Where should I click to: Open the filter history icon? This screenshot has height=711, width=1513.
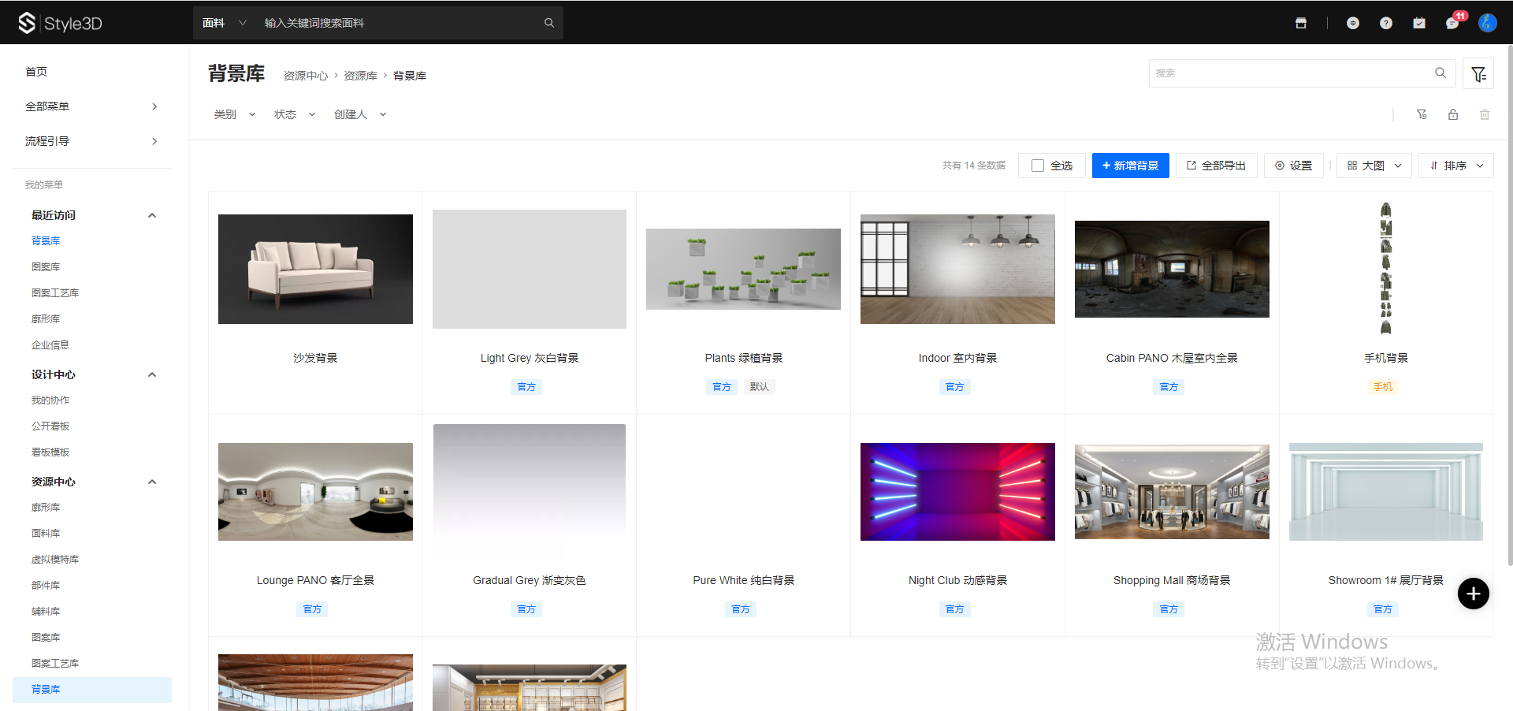coord(1422,114)
